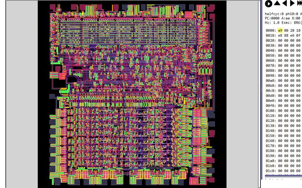Image resolution: width=302 pixels, height=188 pixels.
Task: Click memory address label 0010:
Action: (x=271, y=35)
